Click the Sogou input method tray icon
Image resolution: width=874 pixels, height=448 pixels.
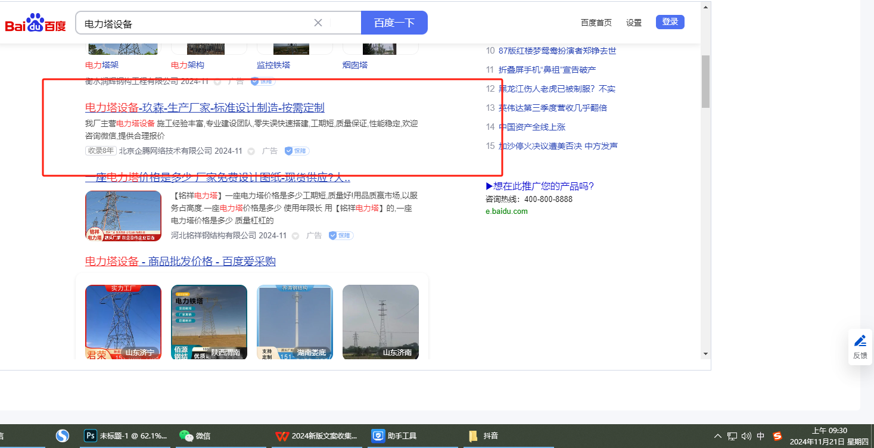coord(777,436)
